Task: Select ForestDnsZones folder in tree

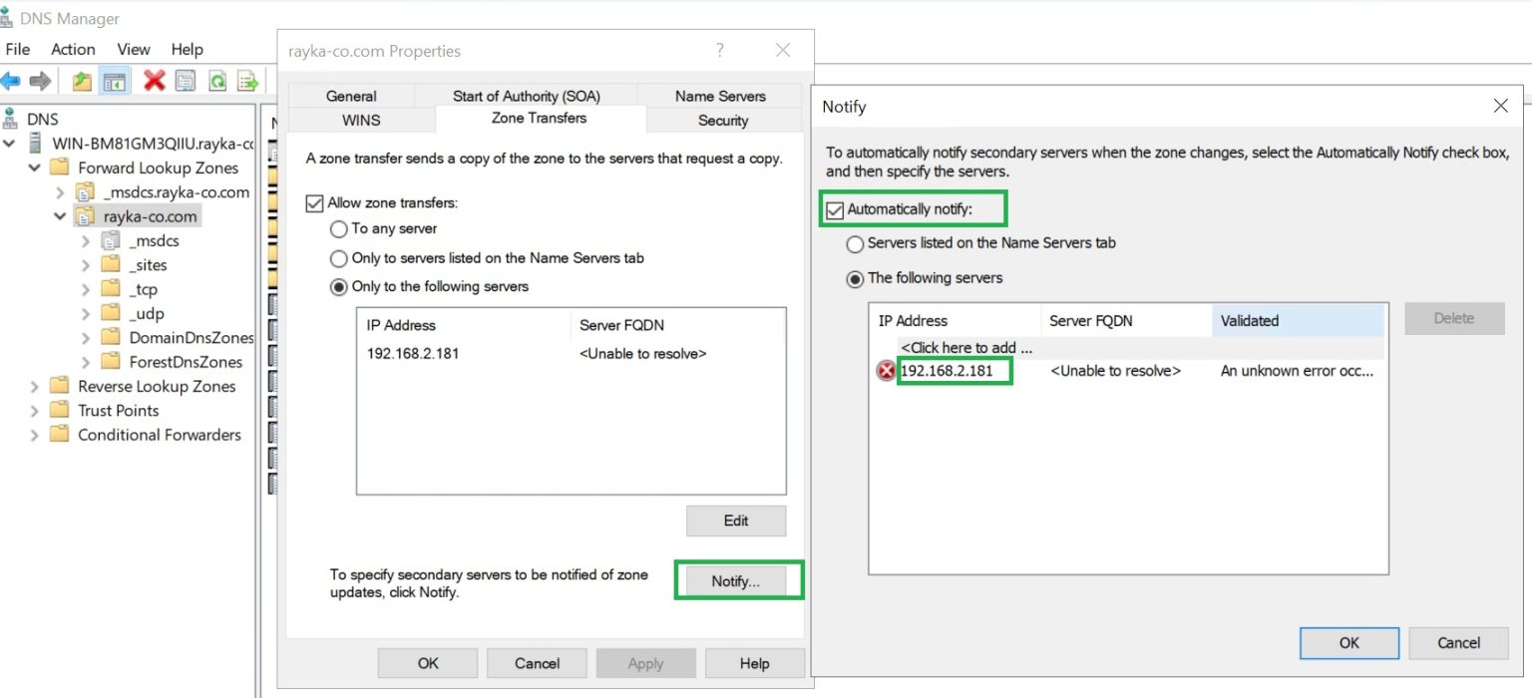Action: click(186, 362)
